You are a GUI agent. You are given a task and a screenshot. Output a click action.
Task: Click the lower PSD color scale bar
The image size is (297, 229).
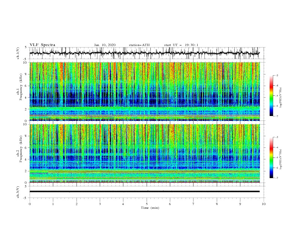(x=271, y=158)
